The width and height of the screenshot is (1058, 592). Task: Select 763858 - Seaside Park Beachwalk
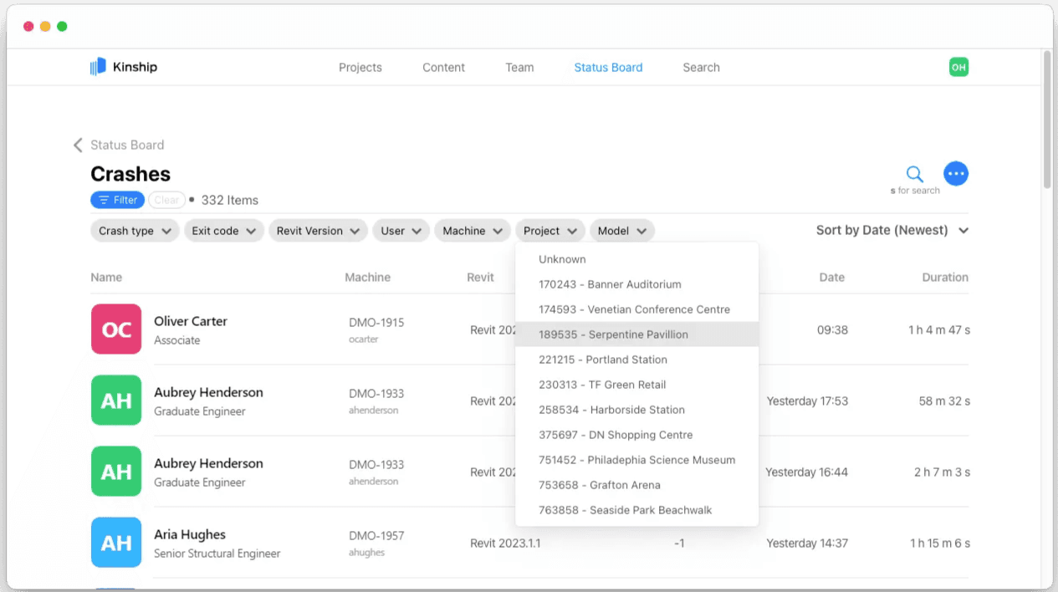pyautogui.click(x=637, y=510)
